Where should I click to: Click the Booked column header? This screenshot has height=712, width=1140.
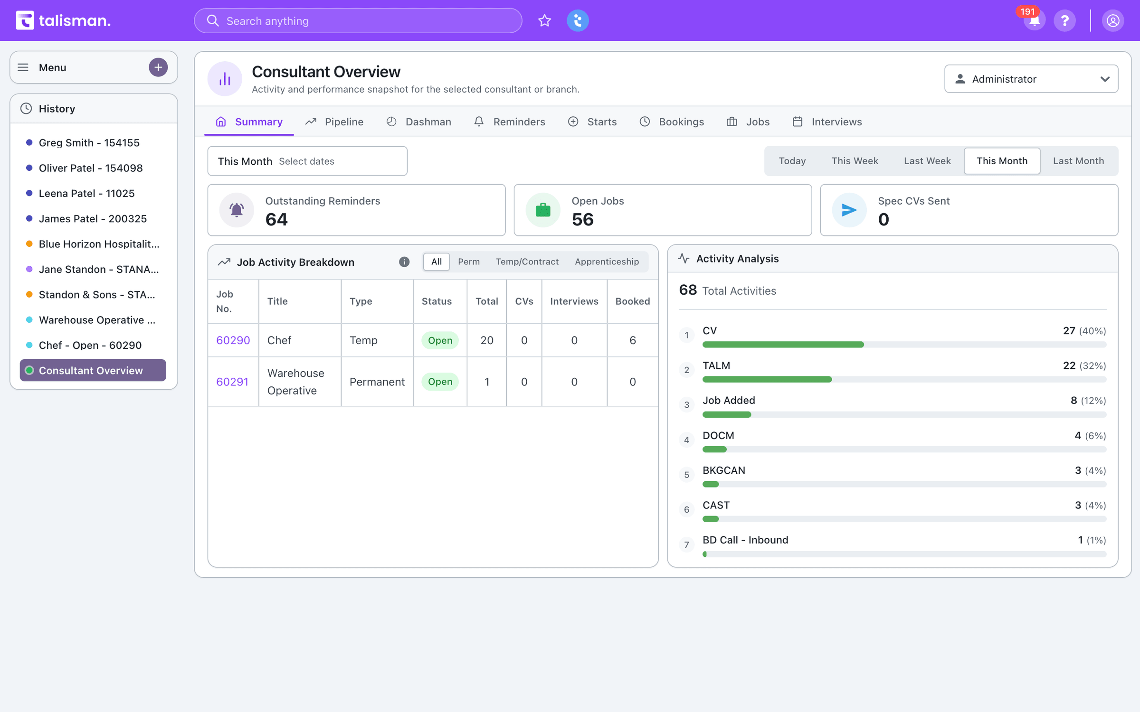coord(633,301)
